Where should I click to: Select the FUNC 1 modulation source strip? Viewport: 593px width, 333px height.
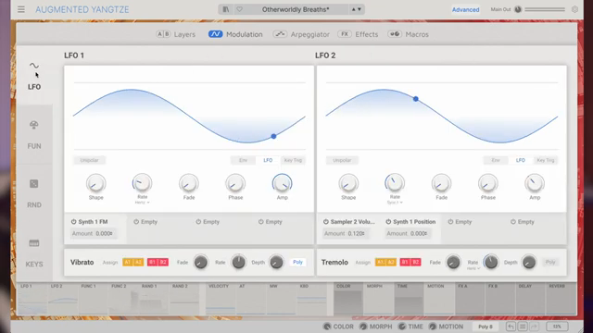point(94,299)
